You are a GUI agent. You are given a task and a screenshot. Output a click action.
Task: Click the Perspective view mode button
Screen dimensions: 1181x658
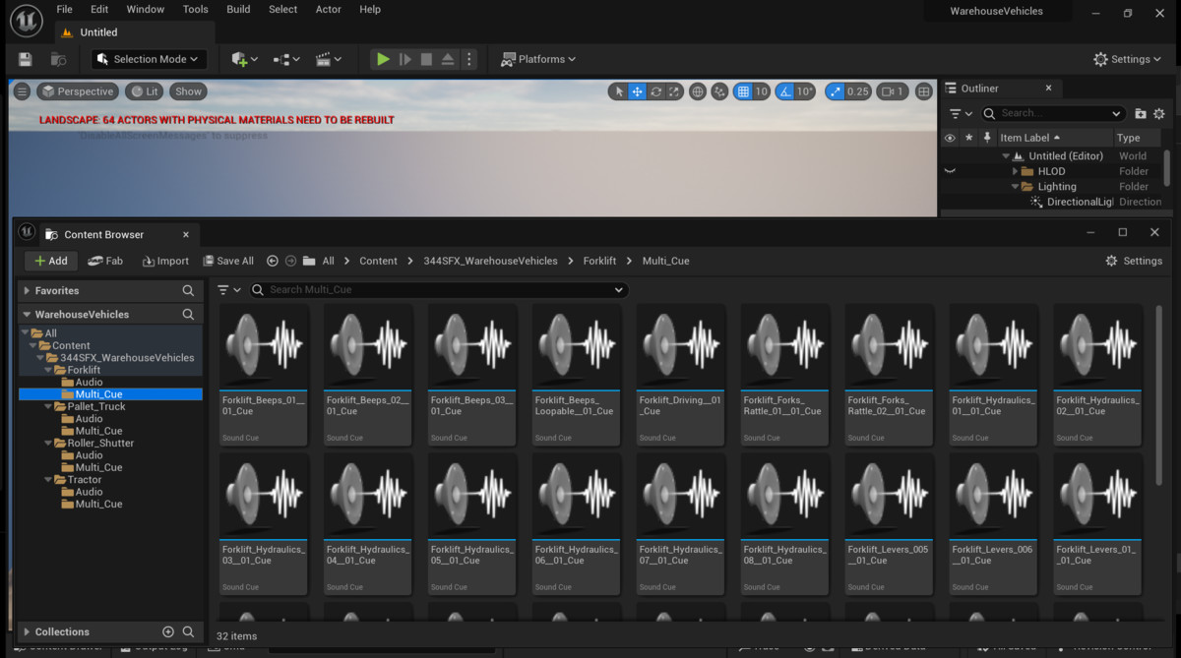78,91
